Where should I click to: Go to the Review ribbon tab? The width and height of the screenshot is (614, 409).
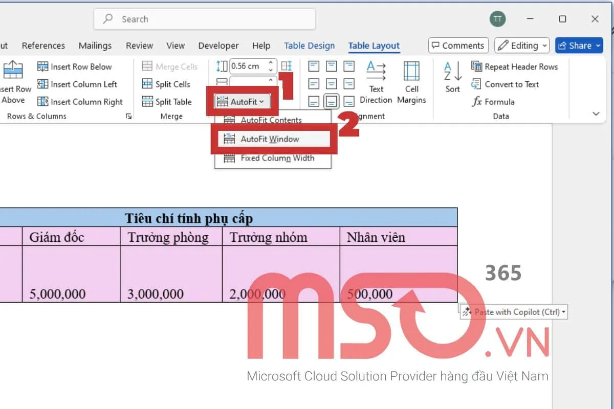pyautogui.click(x=139, y=46)
